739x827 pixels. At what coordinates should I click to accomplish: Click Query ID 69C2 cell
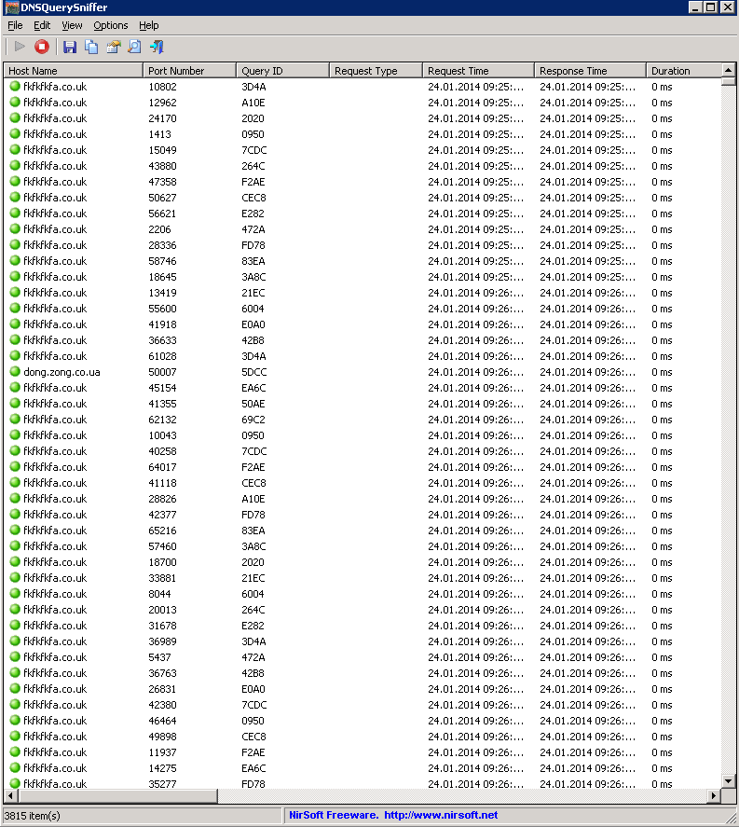tap(253, 420)
